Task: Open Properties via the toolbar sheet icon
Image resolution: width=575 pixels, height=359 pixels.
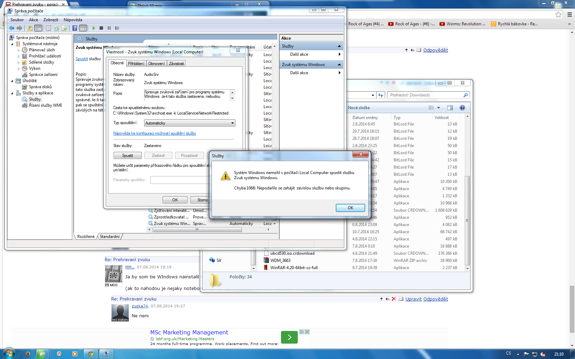Action: pyautogui.click(x=48, y=28)
